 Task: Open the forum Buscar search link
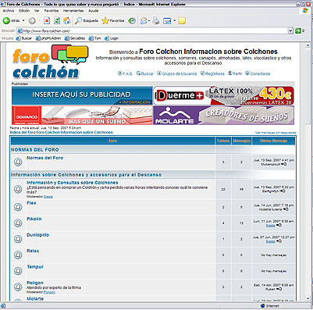pos(145,73)
